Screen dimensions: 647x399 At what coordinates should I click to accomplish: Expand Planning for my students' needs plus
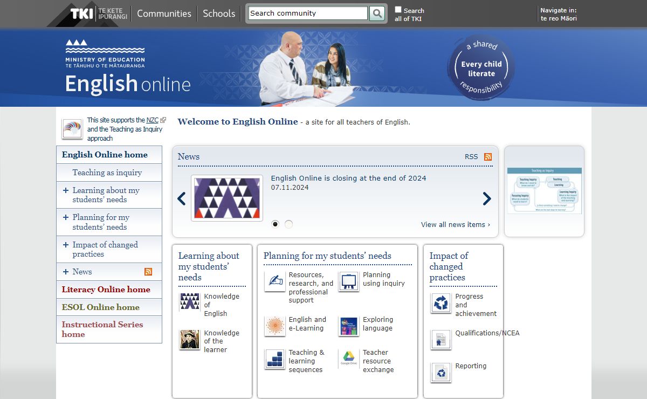coord(66,217)
